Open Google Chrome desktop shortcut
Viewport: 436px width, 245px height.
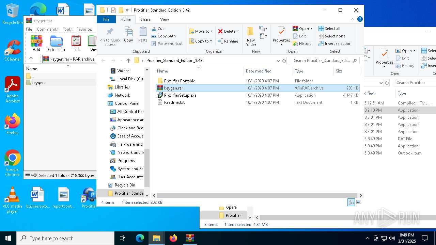pos(13,163)
